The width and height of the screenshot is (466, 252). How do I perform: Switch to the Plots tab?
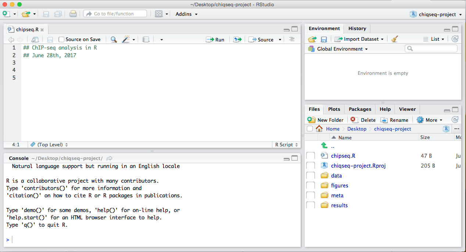(334, 109)
